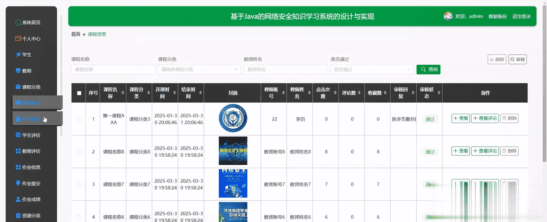Sort table by 教师账号 column arrows
Screen dimensions: 547x222
pyautogui.click(x=283, y=93)
